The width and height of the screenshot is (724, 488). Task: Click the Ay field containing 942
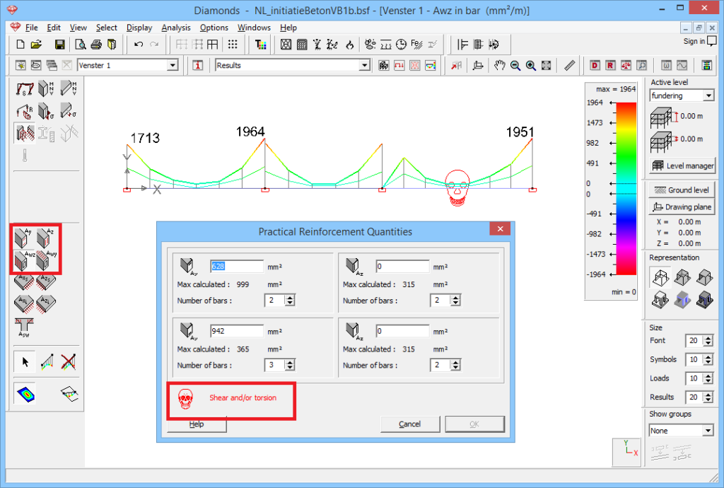click(236, 331)
